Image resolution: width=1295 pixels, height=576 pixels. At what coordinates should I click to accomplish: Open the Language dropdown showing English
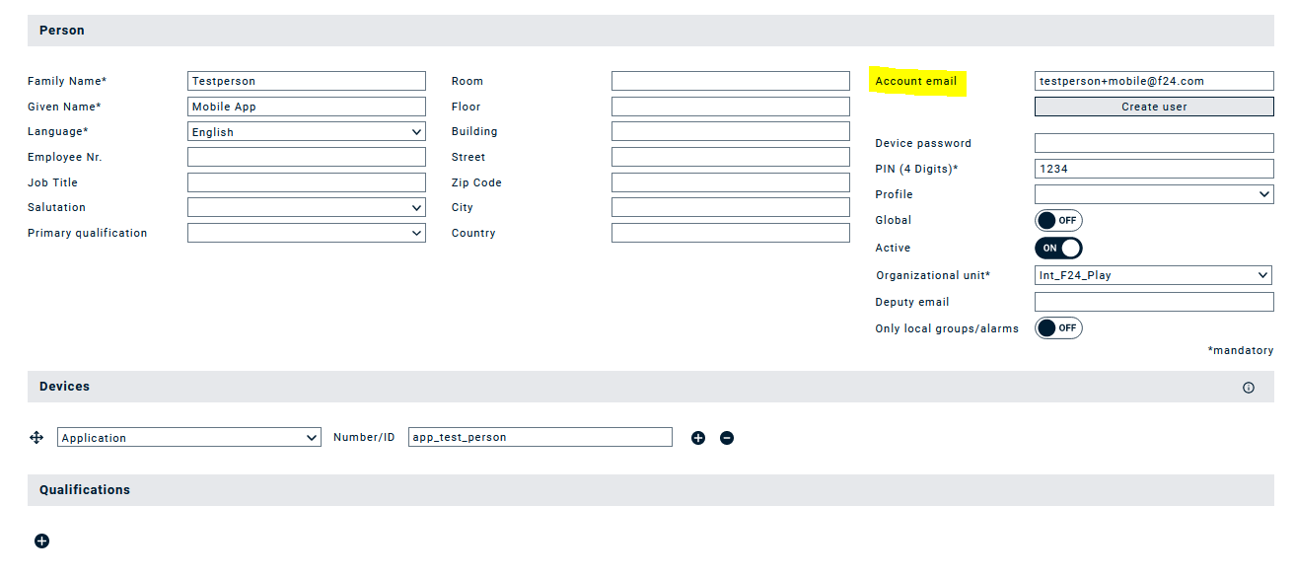307,131
